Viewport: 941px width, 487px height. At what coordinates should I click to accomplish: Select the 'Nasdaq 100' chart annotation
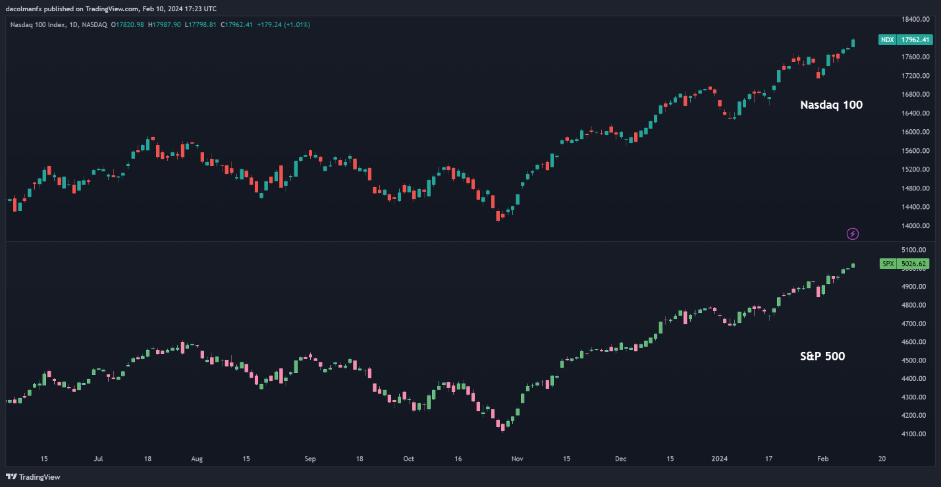[831, 104]
